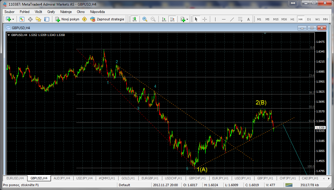Click Zapnout strategie button
The image size is (334, 190).
107,19
